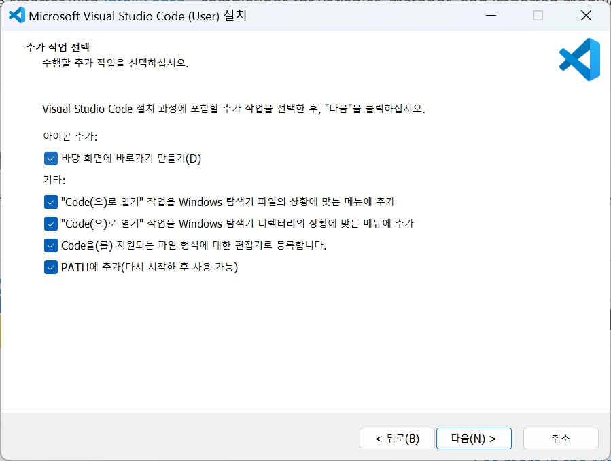Click the window title 'Microsoft Visual Studio Code (User) 설치'

tap(137, 16)
